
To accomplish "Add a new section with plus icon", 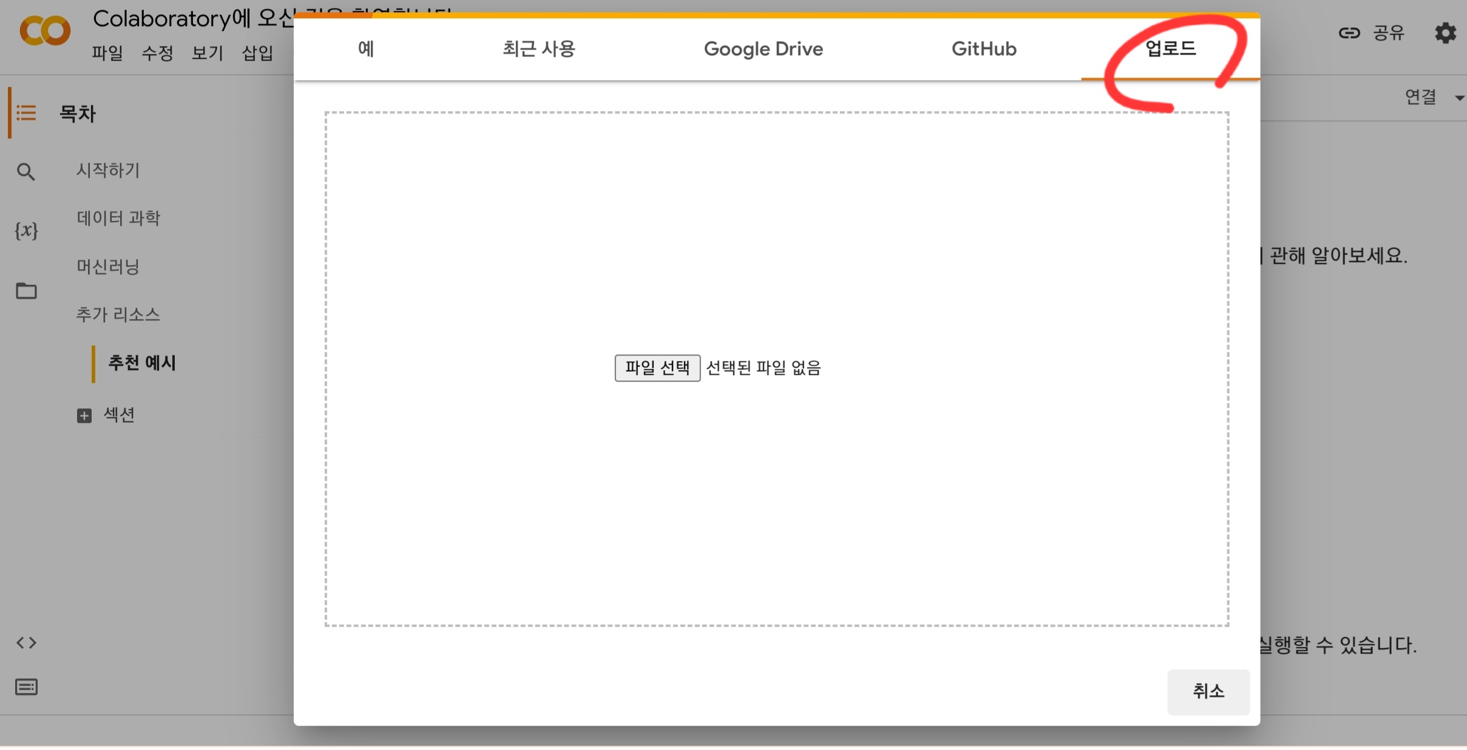I will point(84,416).
